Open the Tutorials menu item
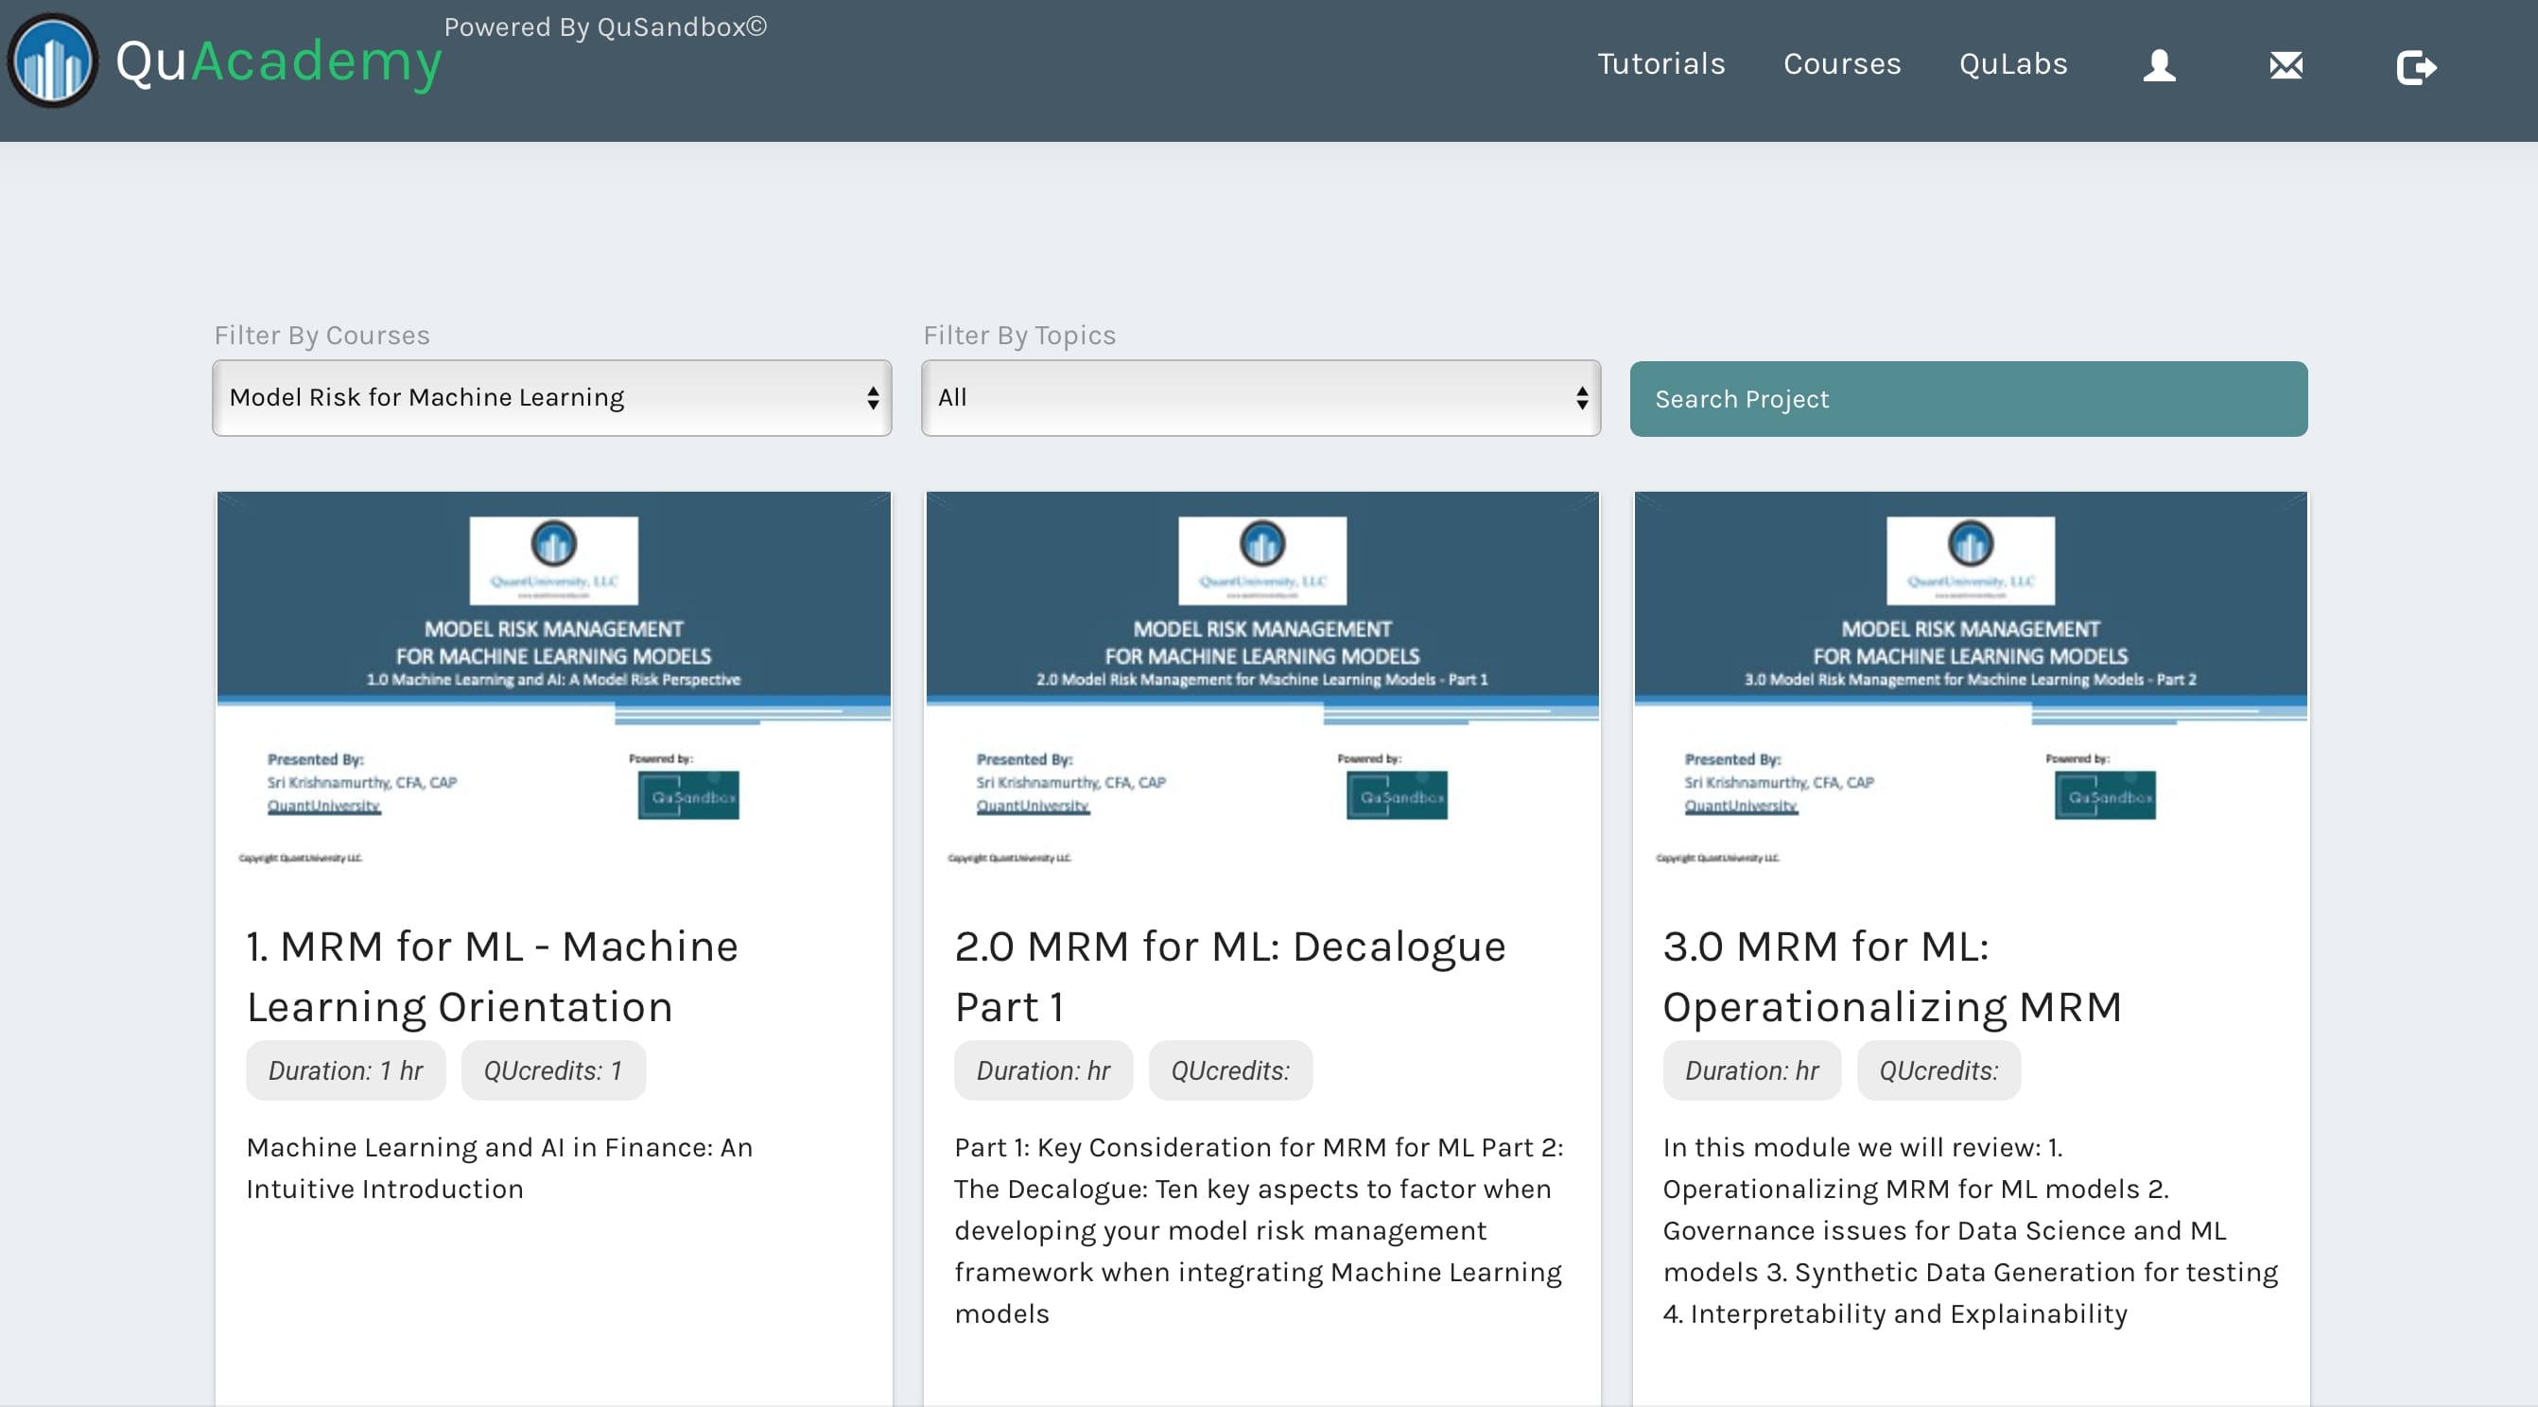The width and height of the screenshot is (2538, 1407). pyautogui.click(x=1661, y=64)
